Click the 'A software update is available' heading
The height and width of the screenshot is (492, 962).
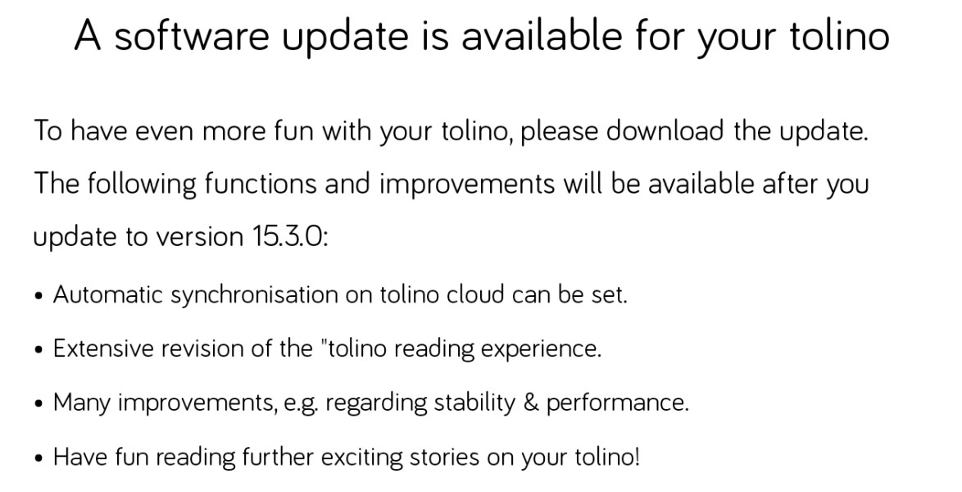pos(482,37)
